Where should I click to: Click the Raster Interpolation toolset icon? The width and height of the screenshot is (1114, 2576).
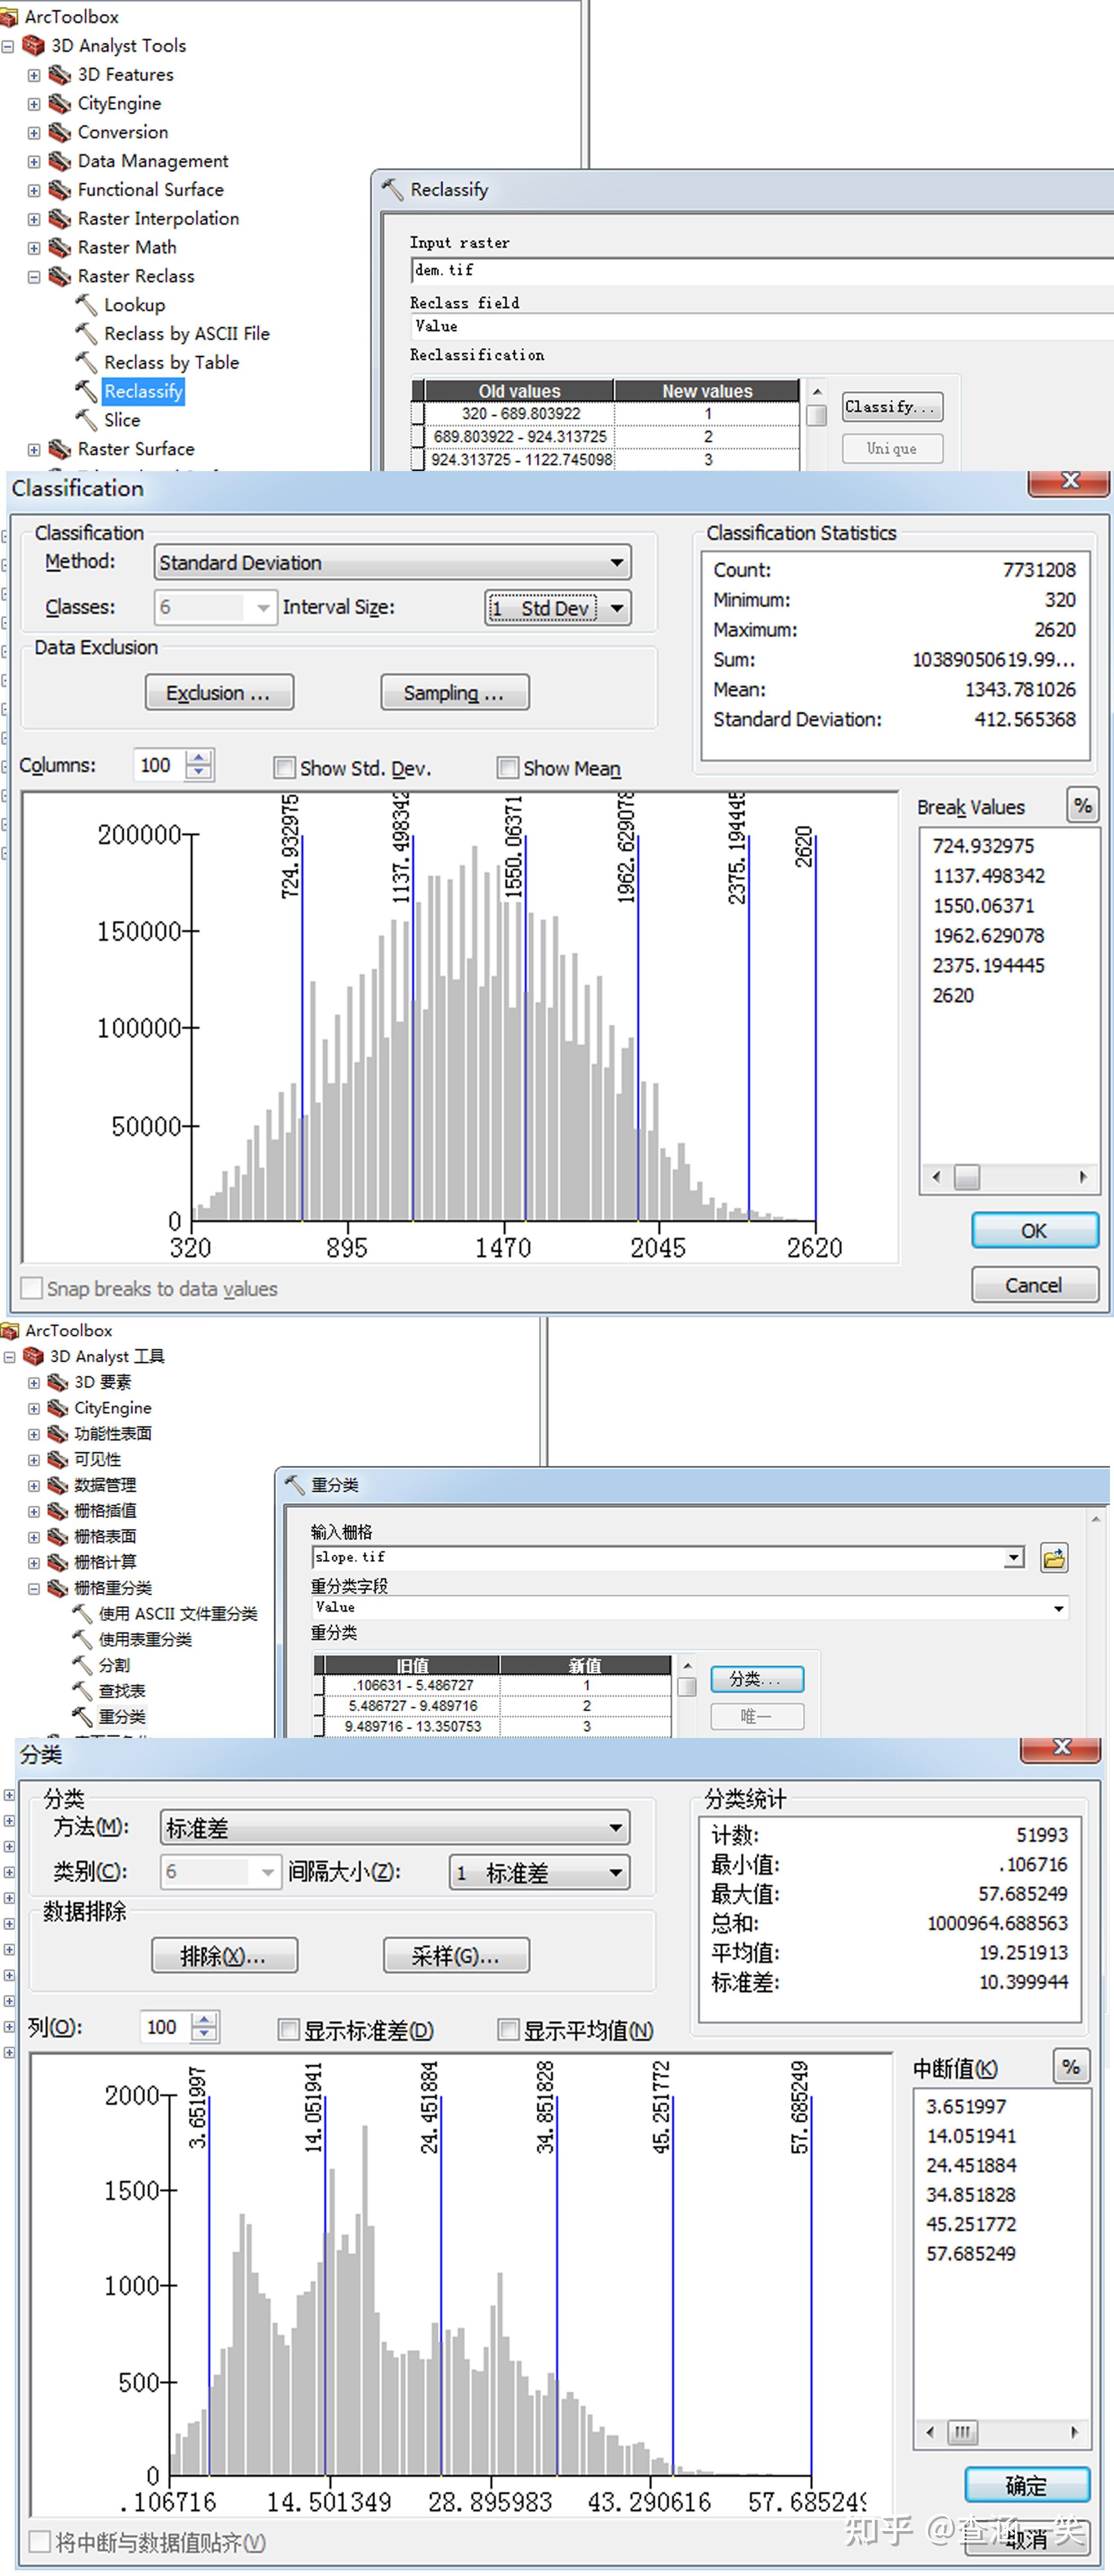click(x=60, y=219)
